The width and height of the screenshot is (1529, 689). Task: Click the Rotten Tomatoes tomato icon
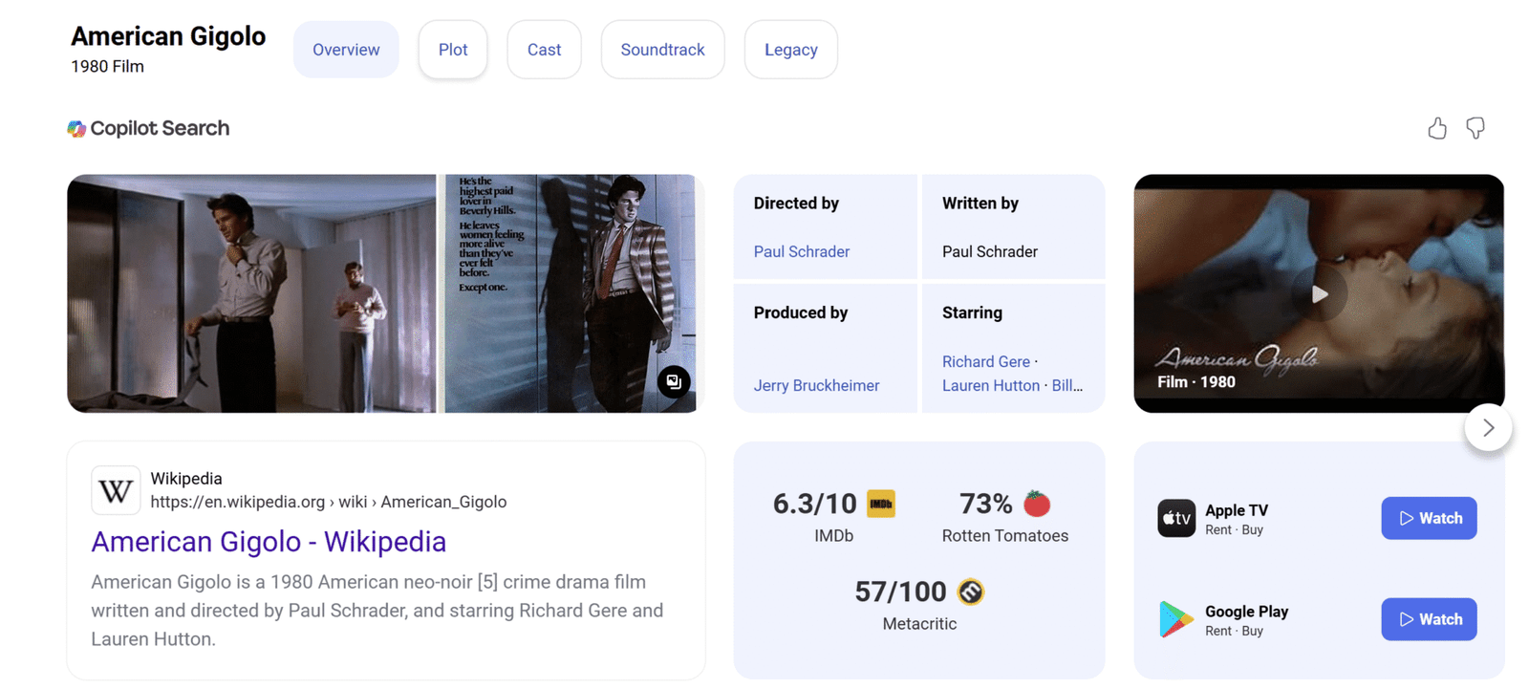pyautogui.click(x=1037, y=504)
